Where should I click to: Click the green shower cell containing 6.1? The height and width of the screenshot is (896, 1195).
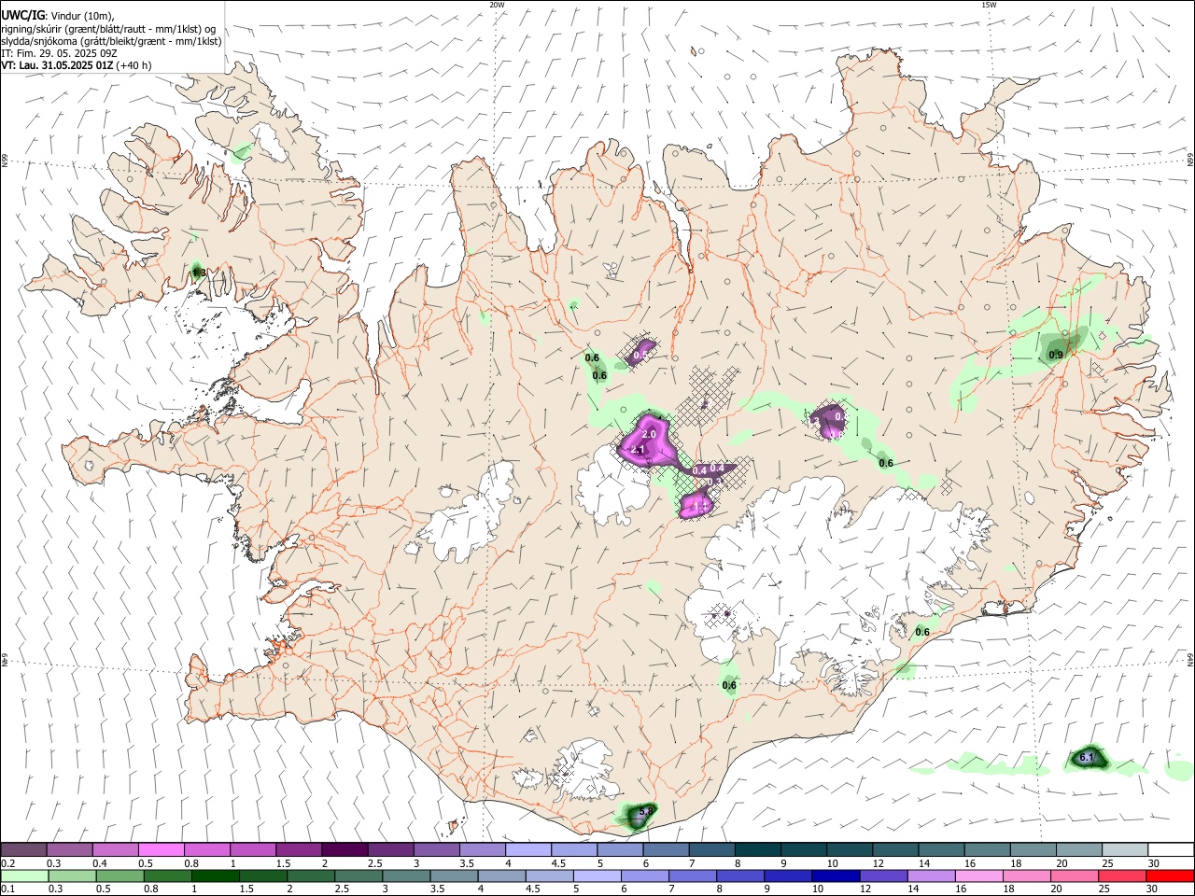[x=1087, y=758]
